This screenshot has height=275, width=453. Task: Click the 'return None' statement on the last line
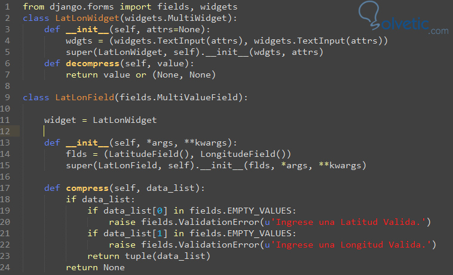tap(95, 267)
